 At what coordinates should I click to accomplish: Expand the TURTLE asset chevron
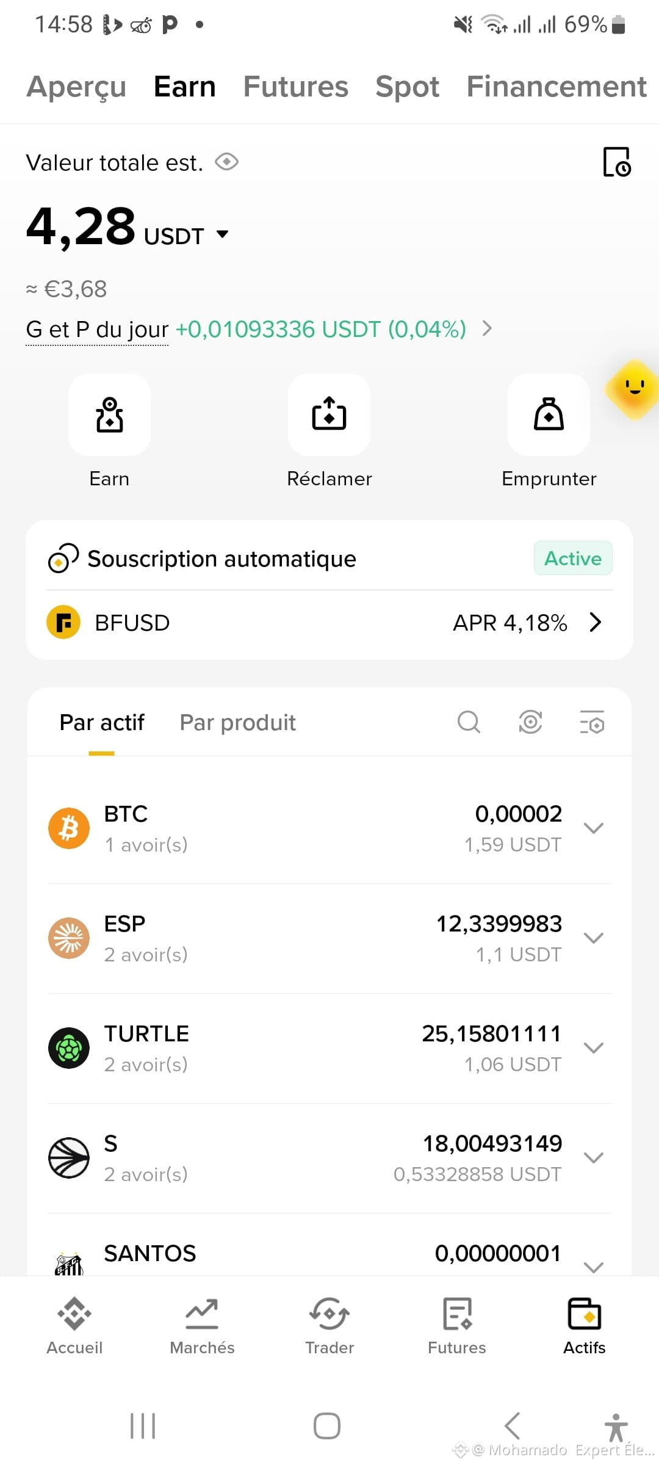coord(593,1048)
